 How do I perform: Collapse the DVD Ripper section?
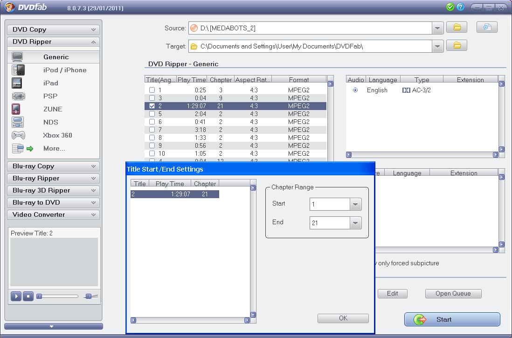[x=53, y=41]
